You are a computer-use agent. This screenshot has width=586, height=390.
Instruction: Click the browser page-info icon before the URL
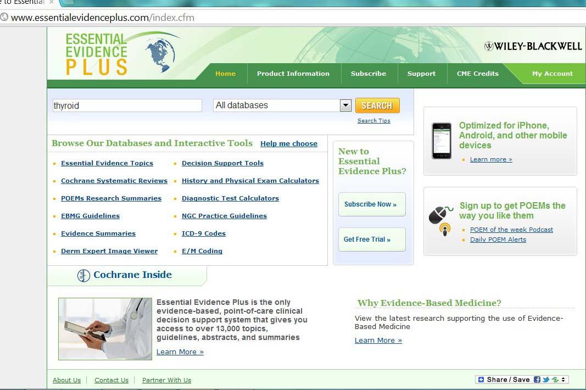[4, 17]
